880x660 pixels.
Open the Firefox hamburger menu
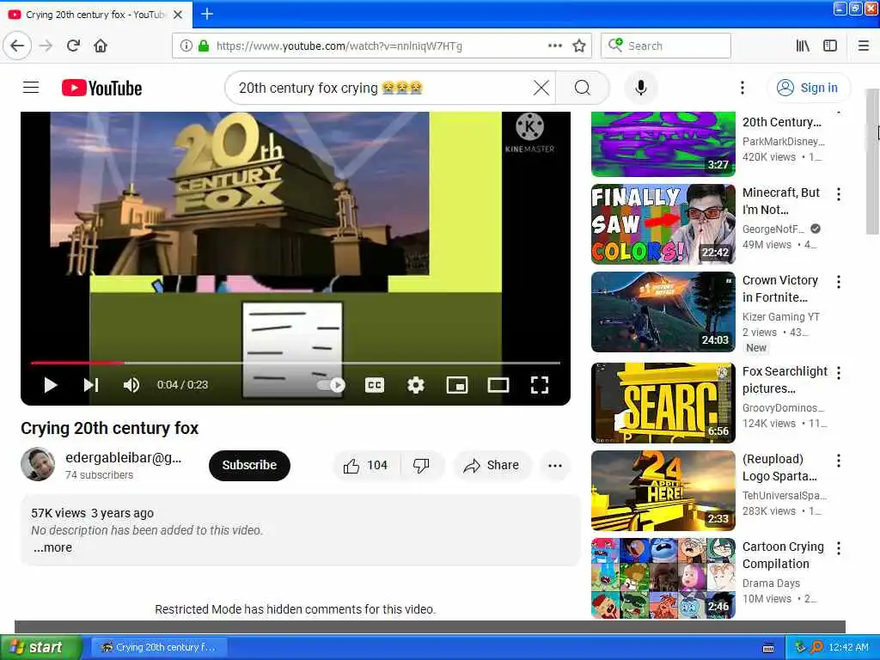click(864, 46)
